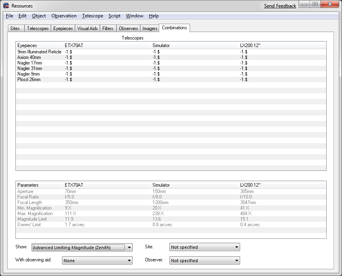This screenshot has height=276, width=342.
Task: Click the 484X max magnification value
Action: click(x=246, y=214)
